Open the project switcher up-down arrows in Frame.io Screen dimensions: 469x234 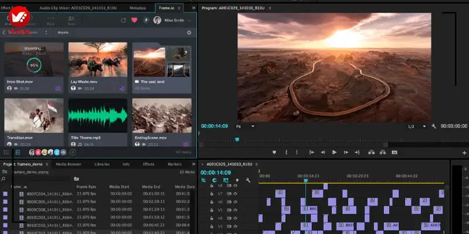[x=46, y=33]
